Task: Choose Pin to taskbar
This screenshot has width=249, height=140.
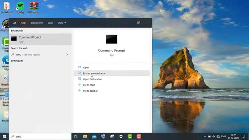Action: click(112, 91)
